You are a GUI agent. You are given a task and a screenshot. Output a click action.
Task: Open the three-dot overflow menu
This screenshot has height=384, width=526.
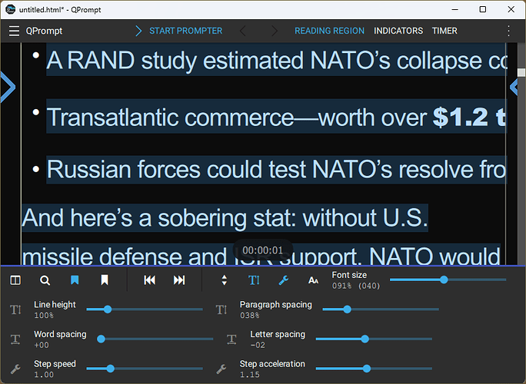click(508, 31)
